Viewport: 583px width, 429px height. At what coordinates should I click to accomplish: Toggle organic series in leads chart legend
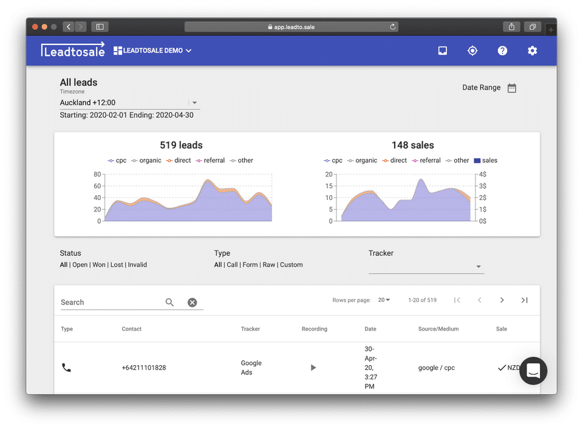[146, 160]
